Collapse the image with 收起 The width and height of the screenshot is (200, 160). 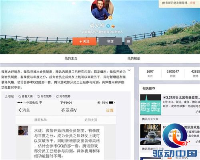click(10, 96)
